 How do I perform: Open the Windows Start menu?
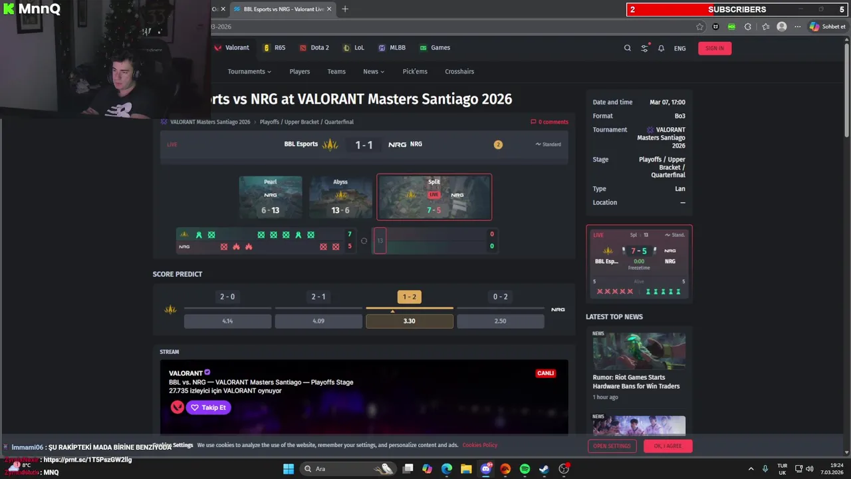coord(289,469)
